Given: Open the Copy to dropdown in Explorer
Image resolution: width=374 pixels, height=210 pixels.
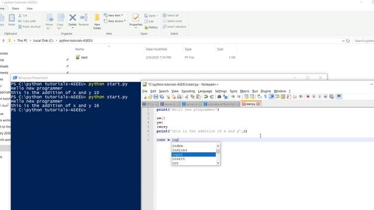Looking at the screenshot, I should click(x=60, y=22).
